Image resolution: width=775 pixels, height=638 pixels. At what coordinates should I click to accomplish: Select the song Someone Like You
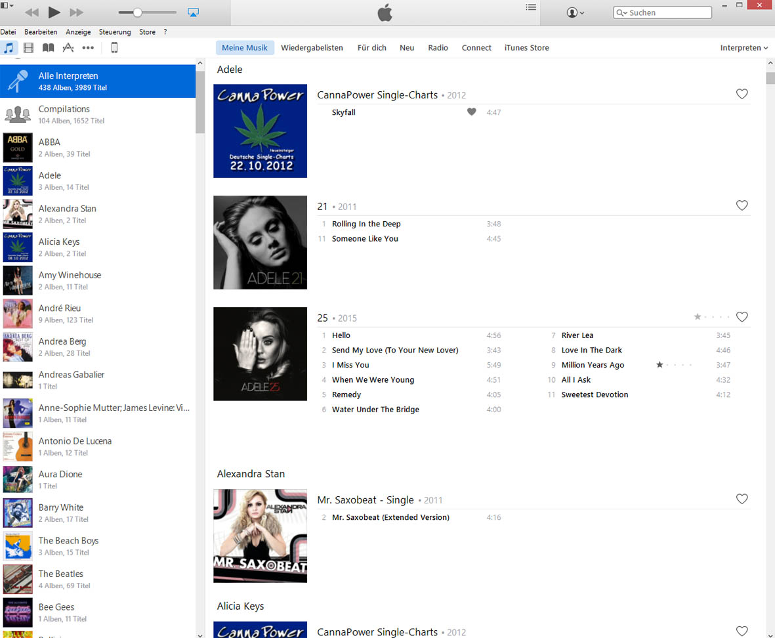pos(365,239)
